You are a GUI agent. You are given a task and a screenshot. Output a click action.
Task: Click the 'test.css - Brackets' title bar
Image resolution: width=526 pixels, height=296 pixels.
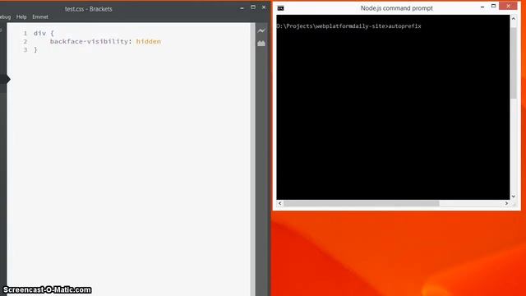point(89,9)
